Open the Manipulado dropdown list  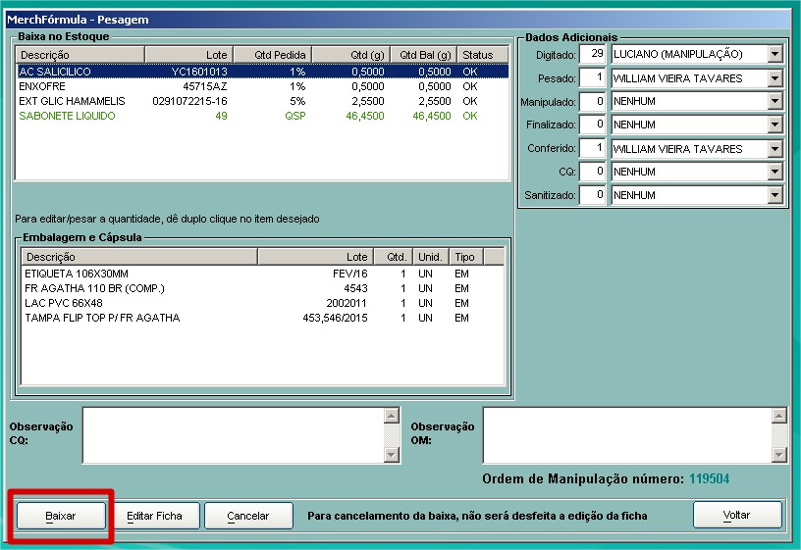775,101
